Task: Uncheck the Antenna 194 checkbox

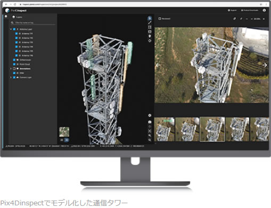Action: click(x=17, y=47)
